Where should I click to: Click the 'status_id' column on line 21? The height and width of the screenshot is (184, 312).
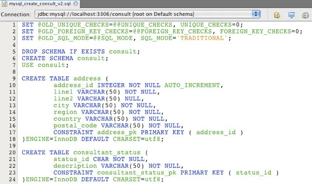pyautogui.click(x=71, y=159)
